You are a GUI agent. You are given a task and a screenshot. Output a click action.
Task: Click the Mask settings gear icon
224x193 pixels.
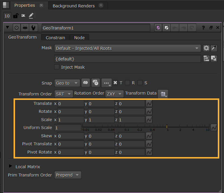pos(206,48)
